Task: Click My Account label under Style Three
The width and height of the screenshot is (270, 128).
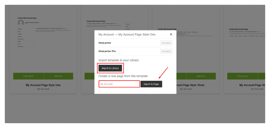Action: point(186,89)
